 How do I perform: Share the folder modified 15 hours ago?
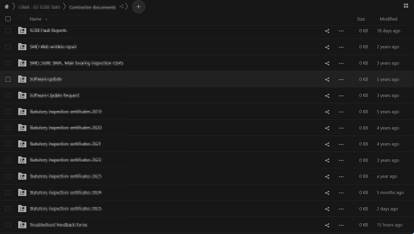(327, 225)
